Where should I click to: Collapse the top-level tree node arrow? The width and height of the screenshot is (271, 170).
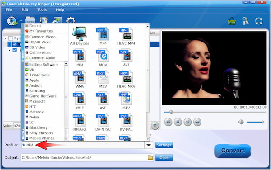pos(5,38)
